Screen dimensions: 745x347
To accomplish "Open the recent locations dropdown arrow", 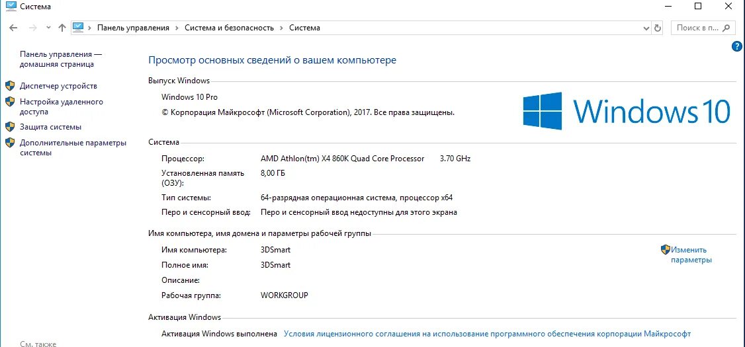I will [48, 28].
